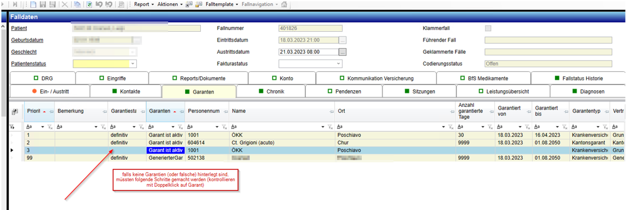
Task: Click the refresh icon in toolbar
Action: [89, 4]
